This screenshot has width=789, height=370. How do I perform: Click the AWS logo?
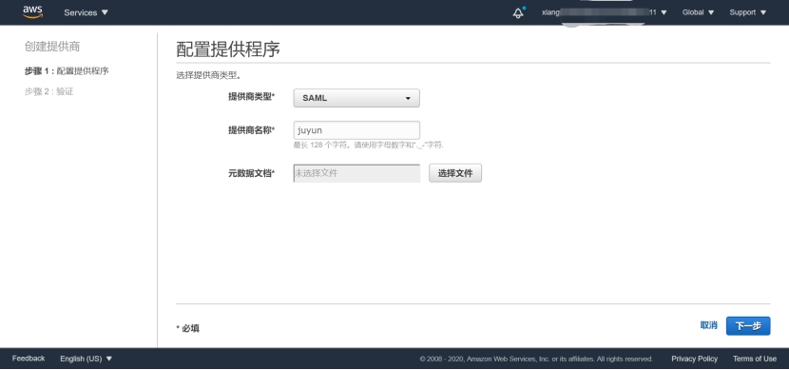pyautogui.click(x=32, y=12)
